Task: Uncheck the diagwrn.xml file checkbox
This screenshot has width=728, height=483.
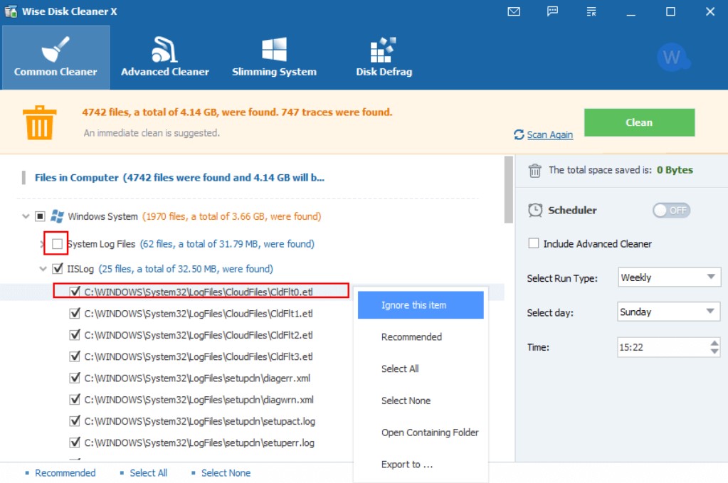Action: pos(75,400)
